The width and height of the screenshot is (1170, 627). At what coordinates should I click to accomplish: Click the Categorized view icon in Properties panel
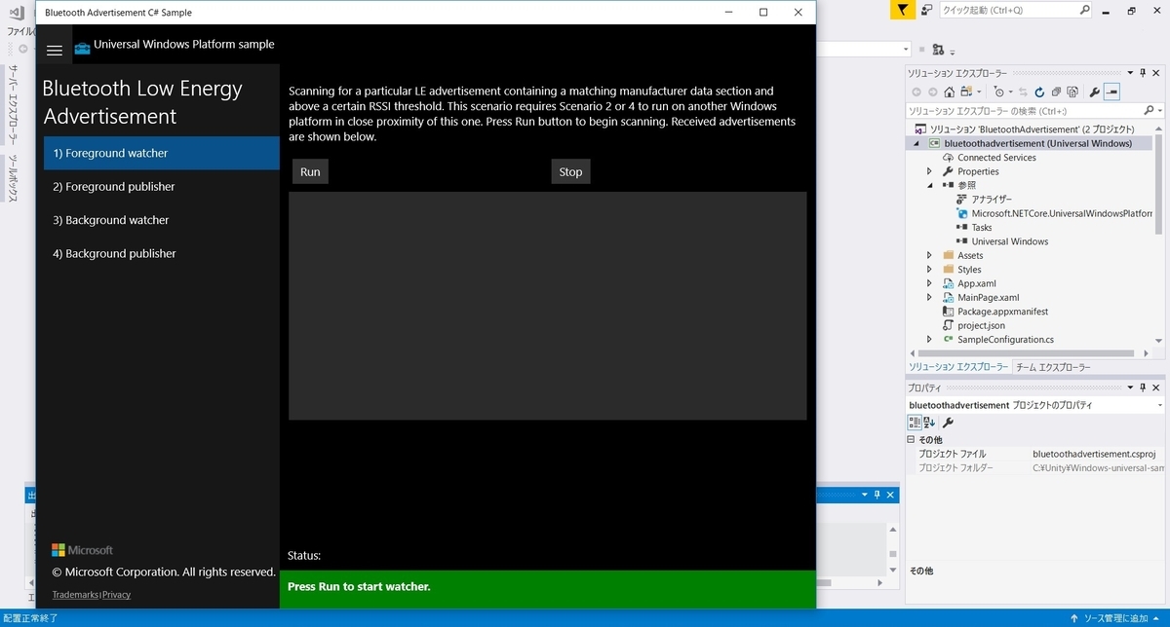coord(915,423)
